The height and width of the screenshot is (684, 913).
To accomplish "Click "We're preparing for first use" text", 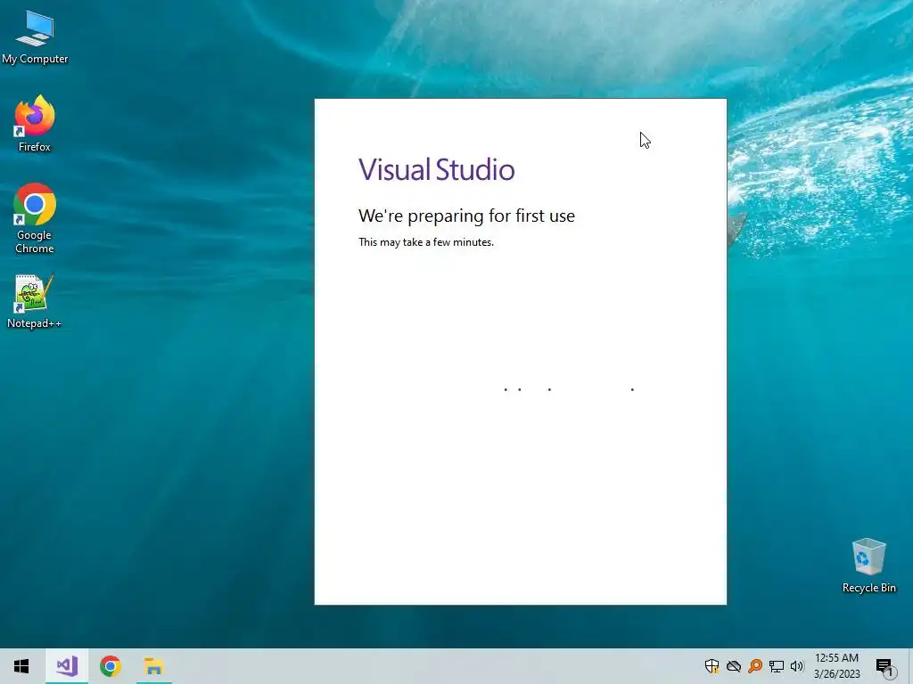I will click(466, 216).
